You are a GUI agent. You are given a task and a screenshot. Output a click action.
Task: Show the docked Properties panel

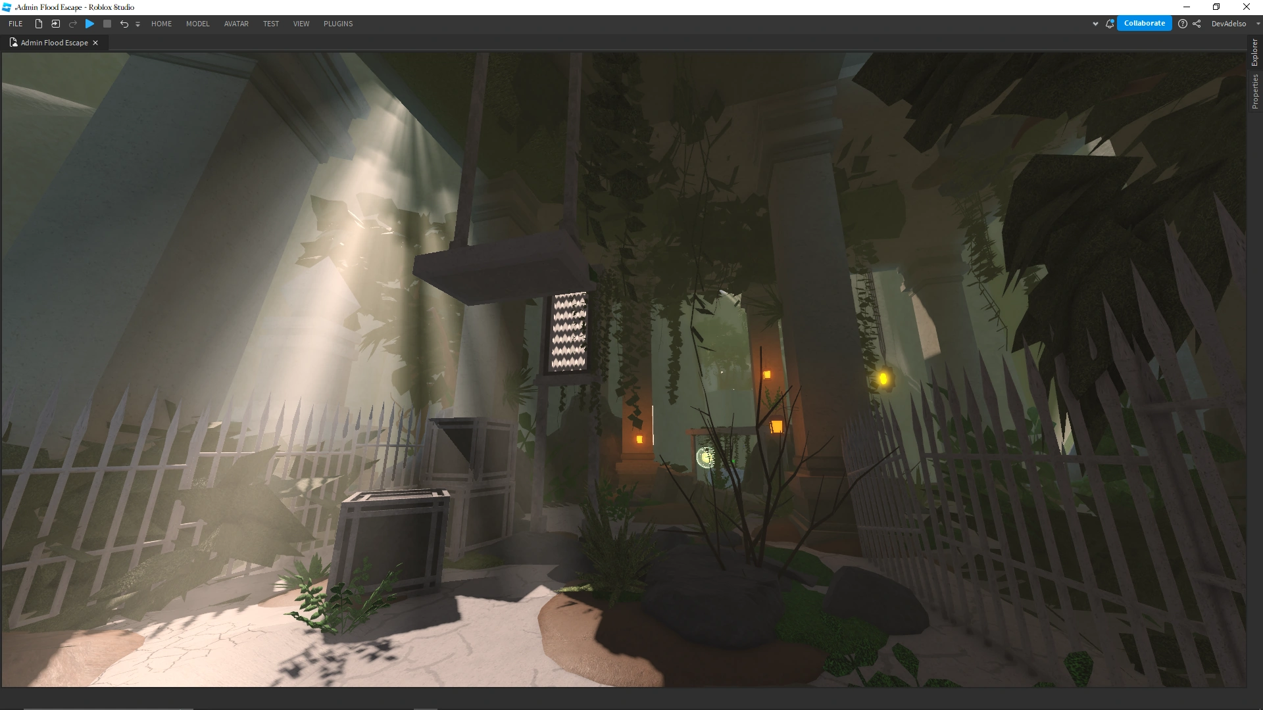[1255, 91]
